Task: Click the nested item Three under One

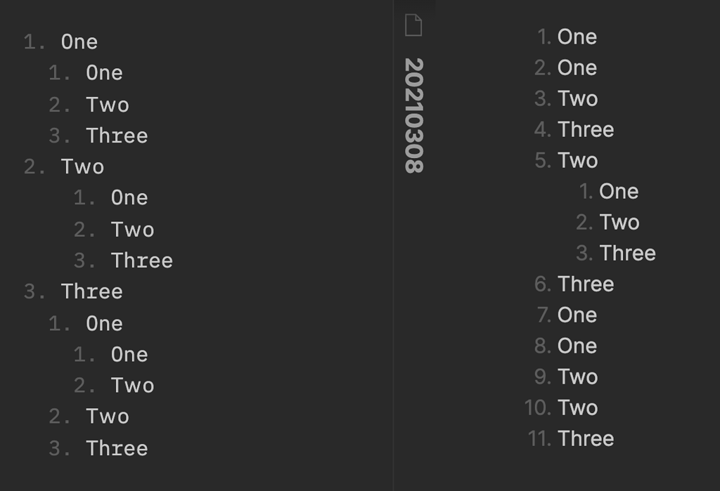Action: coord(117,135)
